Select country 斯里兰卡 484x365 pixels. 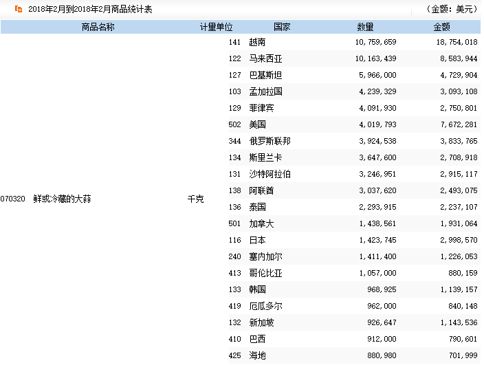click(x=265, y=157)
